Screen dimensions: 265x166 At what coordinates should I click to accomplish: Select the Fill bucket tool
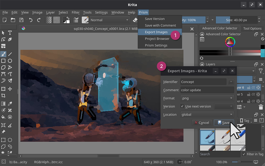click(x=3, y=117)
